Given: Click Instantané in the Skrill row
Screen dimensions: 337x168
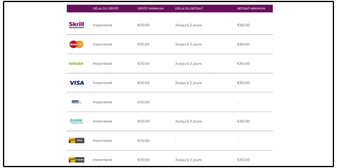Looking at the screenshot, I should point(102,25).
